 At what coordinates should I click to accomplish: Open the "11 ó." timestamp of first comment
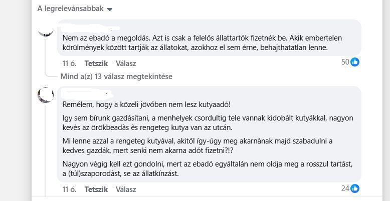[x=69, y=63]
